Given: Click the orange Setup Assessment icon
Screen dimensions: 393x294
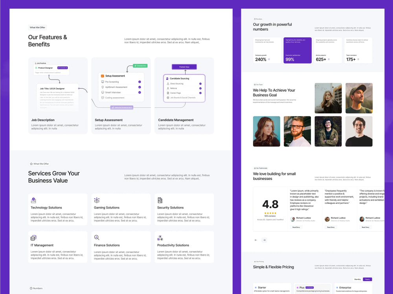Looking at the screenshot, I should 102,76.
